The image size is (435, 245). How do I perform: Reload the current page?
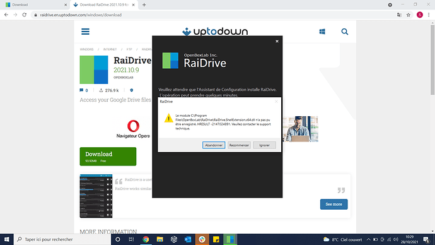pos(25,15)
